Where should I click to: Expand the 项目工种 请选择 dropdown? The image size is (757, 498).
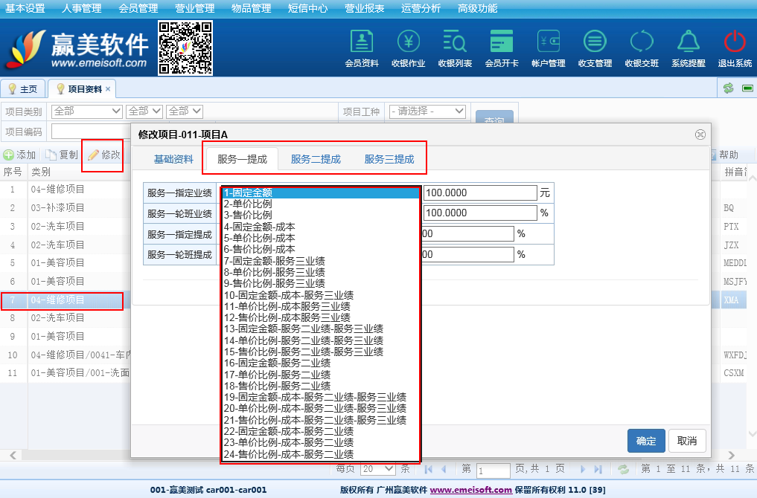pos(427,111)
